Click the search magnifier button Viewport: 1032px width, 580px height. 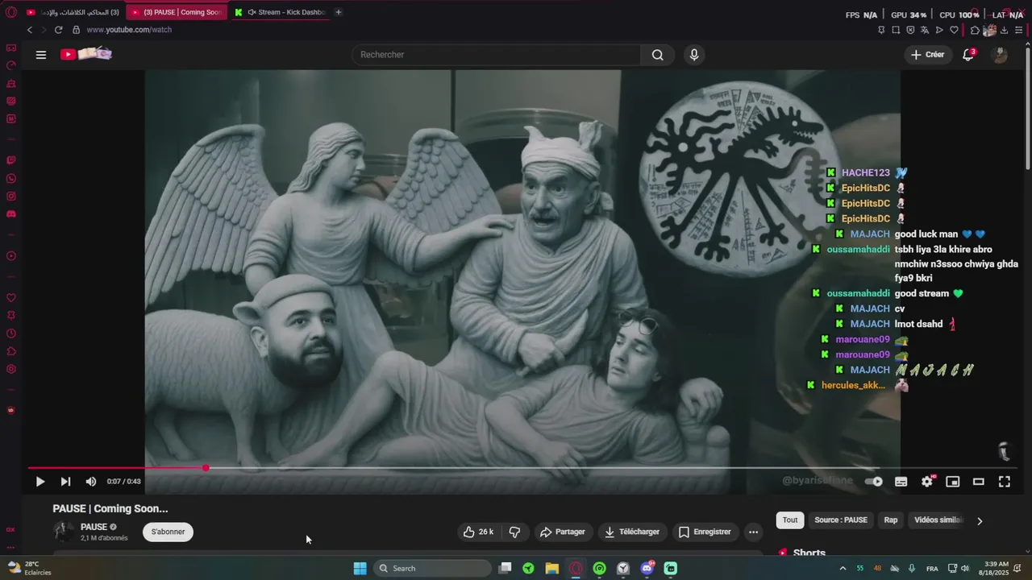[x=658, y=55]
